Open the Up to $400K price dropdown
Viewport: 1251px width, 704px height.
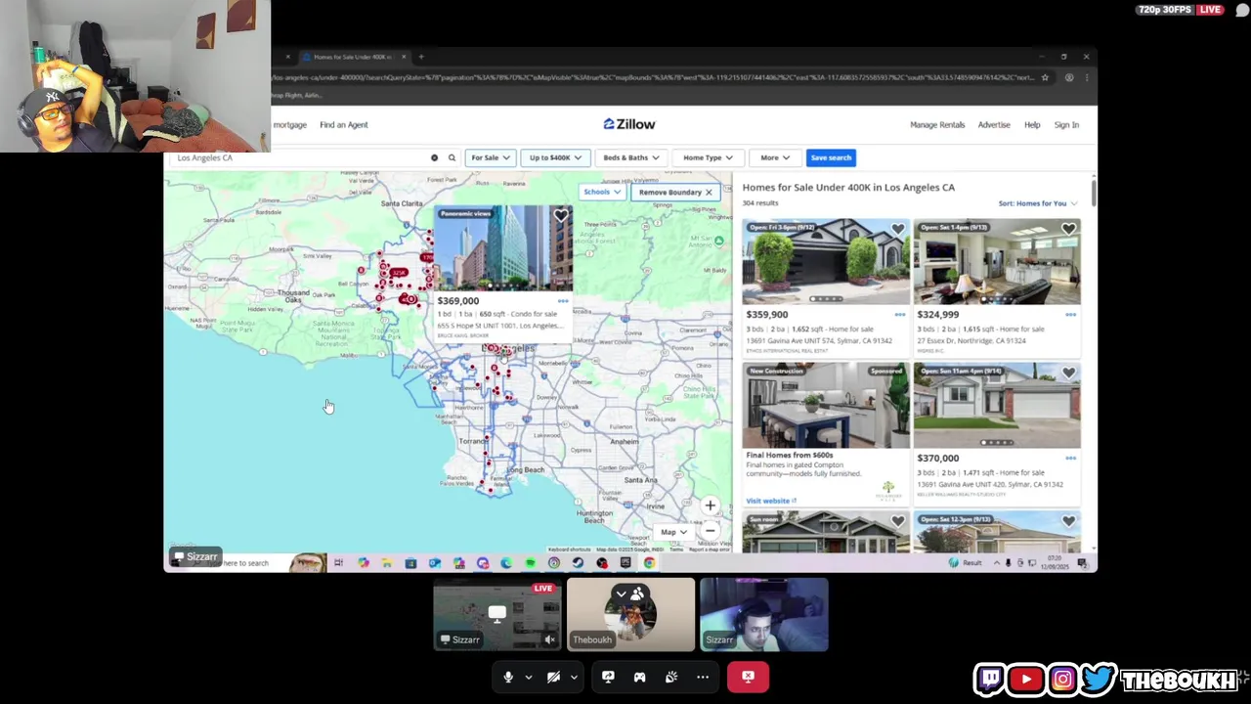tap(555, 157)
